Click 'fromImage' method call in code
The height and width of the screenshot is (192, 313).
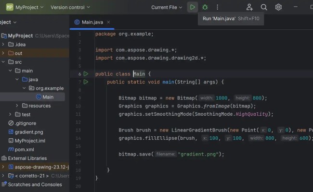[x=217, y=106]
